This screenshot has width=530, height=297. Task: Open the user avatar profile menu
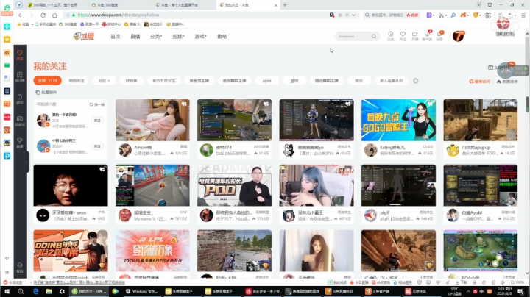pyautogui.click(x=459, y=36)
